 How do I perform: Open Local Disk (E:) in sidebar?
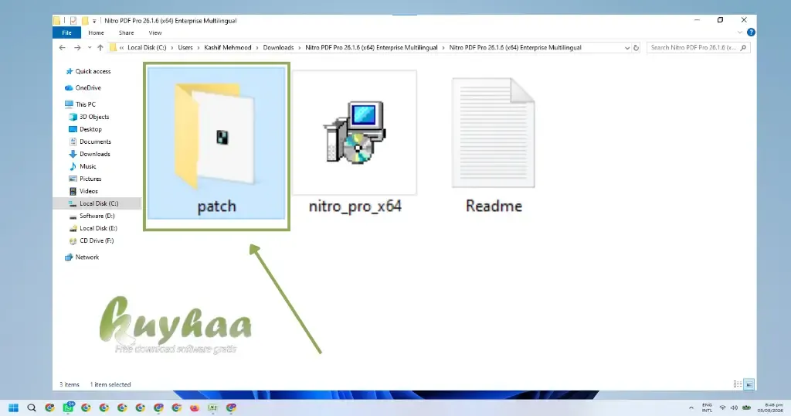coord(93,228)
